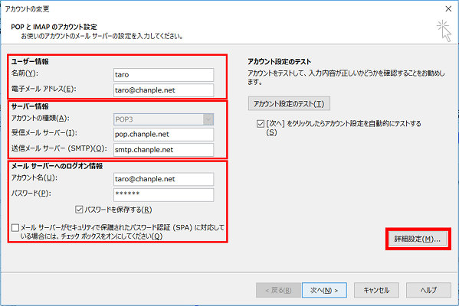Click the account name login field
459x306 pixels.
coord(164,179)
